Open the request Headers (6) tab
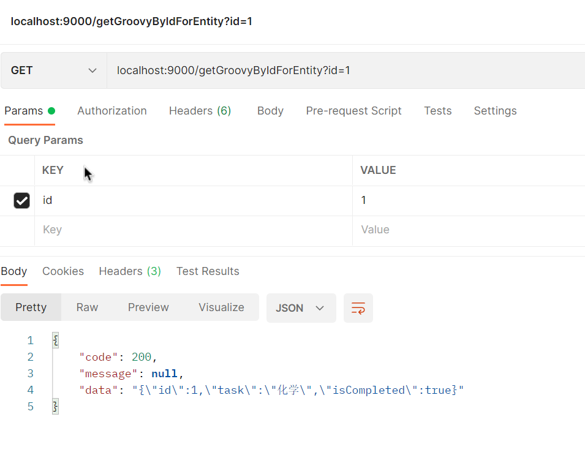The width and height of the screenshot is (585, 455). pyautogui.click(x=200, y=111)
